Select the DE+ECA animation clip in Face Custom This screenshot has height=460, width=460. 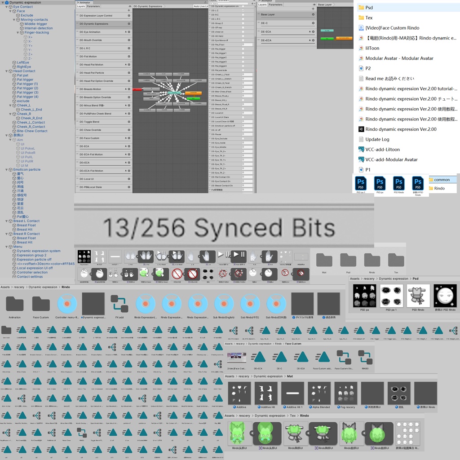point(258,357)
